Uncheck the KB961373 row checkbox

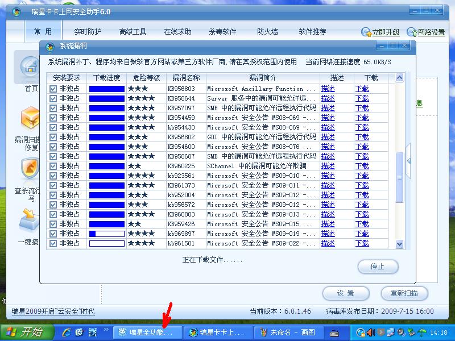[x=53, y=186]
